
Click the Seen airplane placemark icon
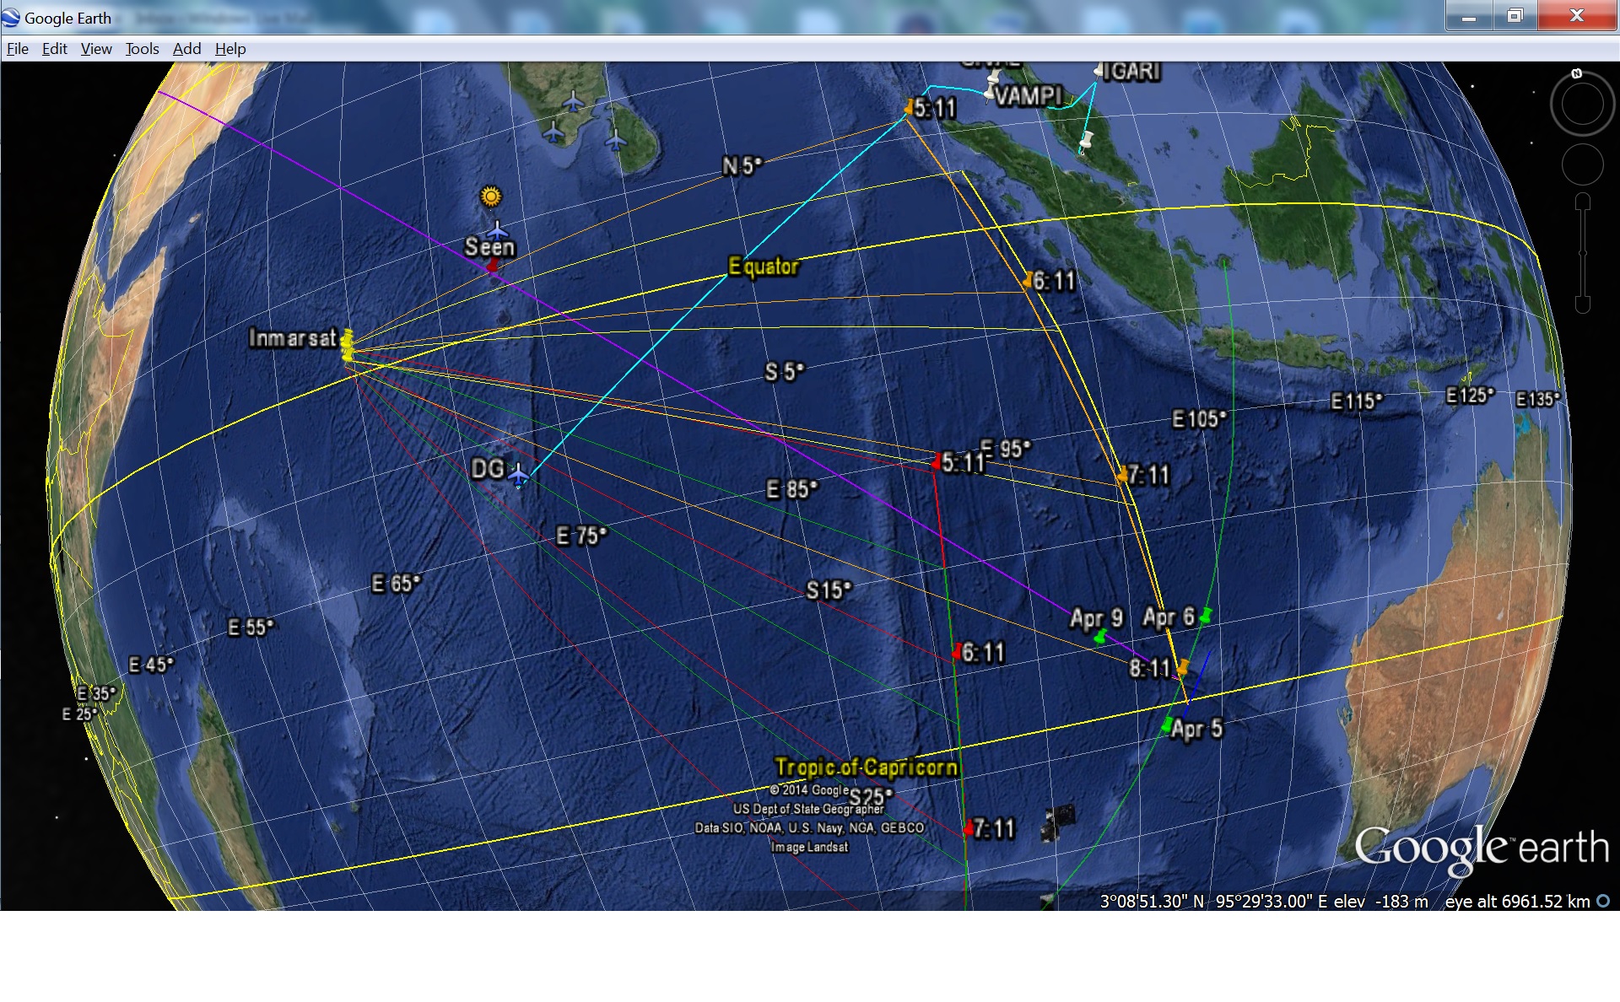point(497,229)
